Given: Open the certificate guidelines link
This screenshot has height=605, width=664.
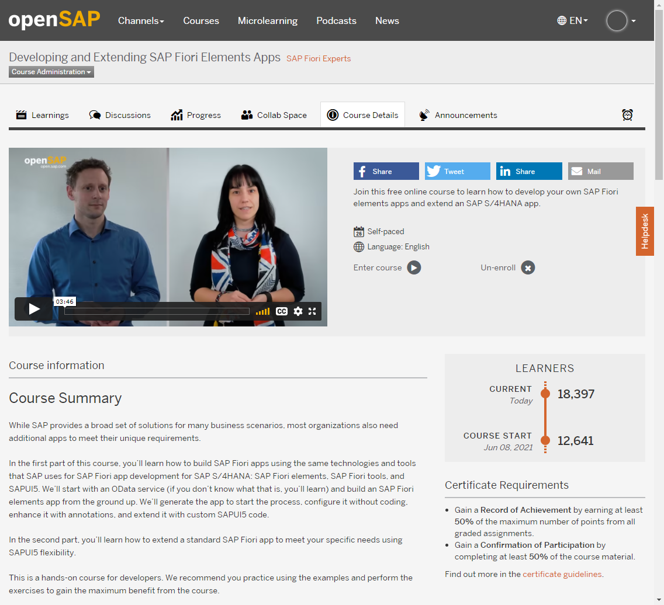Looking at the screenshot, I should (562, 574).
